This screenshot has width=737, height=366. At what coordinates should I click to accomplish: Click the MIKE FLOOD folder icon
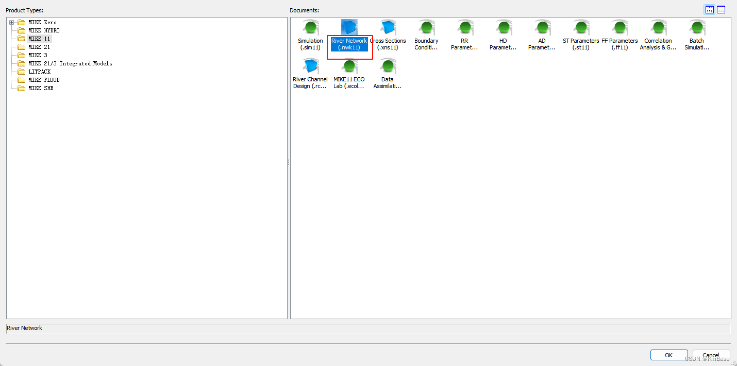click(x=22, y=80)
